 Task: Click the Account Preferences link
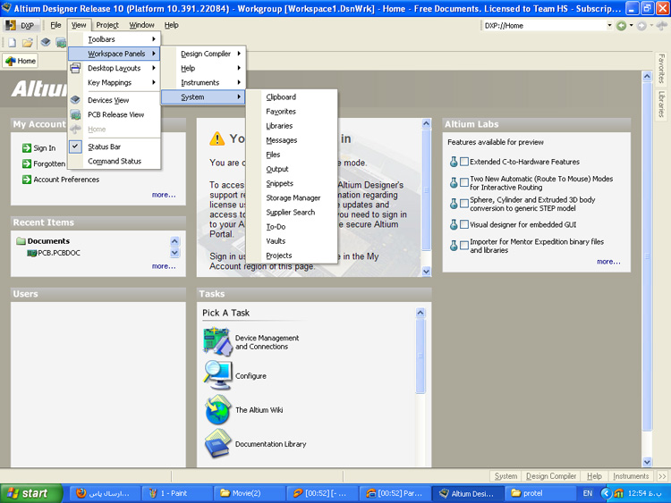(x=67, y=180)
